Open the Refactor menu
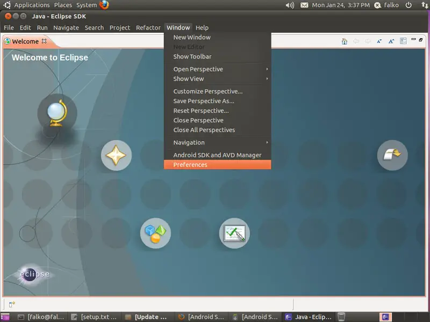 [x=148, y=28]
